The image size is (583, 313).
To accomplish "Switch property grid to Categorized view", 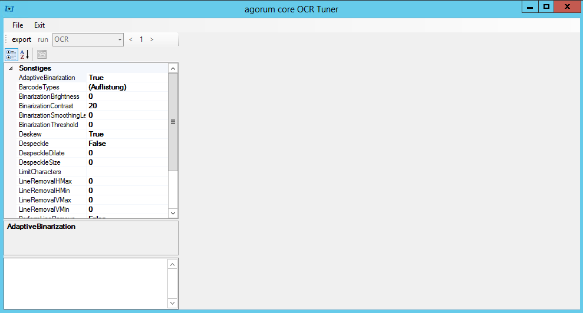I will pyautogui.click(x=11, y=55).
